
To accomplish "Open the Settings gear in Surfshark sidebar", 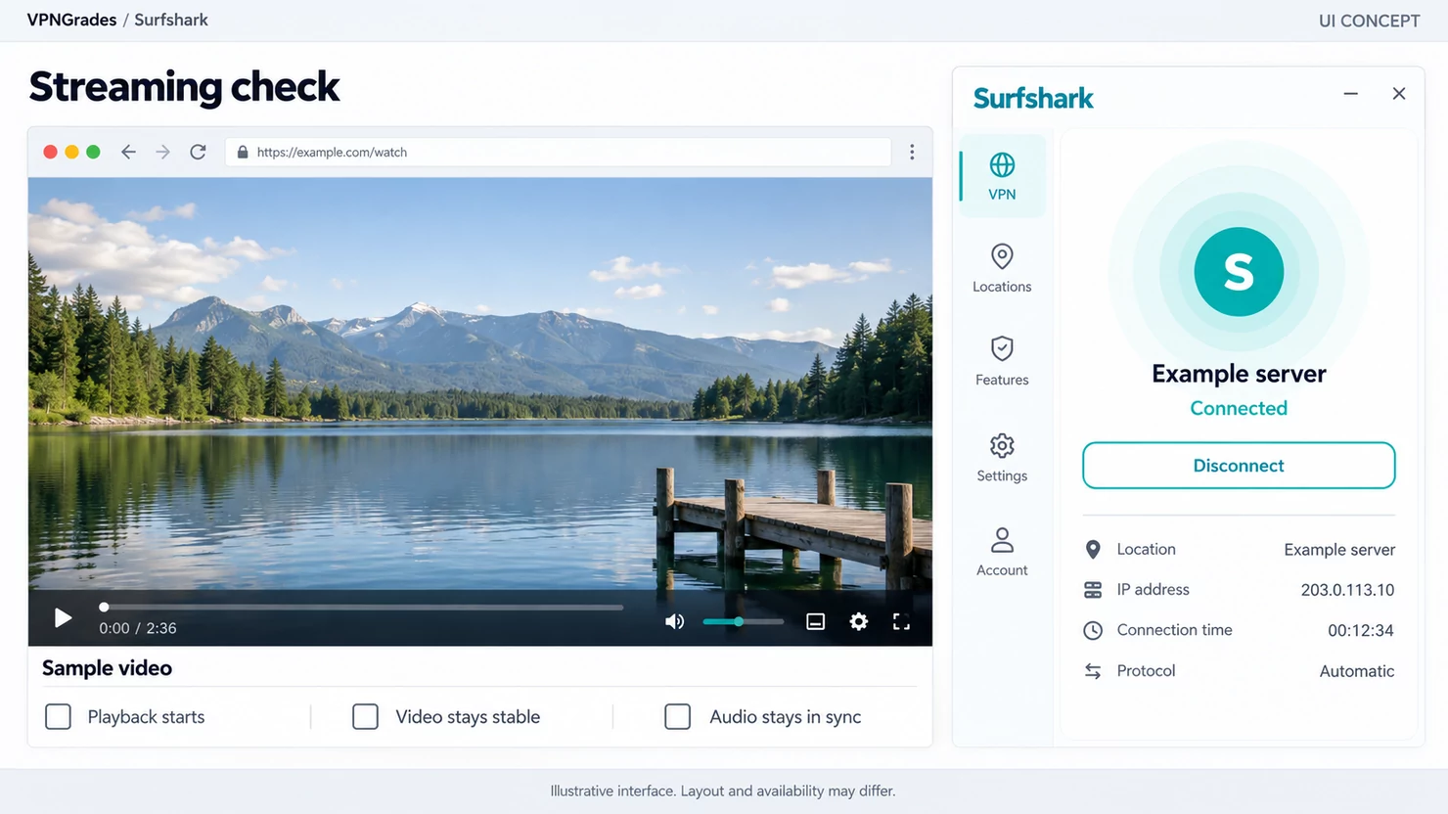I will point(1002,445).
